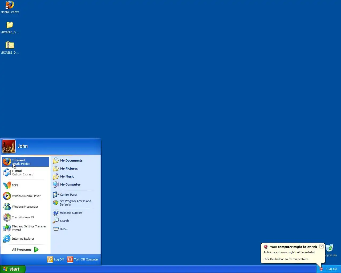341x273 pixels.
Task: Open Files and Settings Transfer Wizard
Action: [26, 228]
